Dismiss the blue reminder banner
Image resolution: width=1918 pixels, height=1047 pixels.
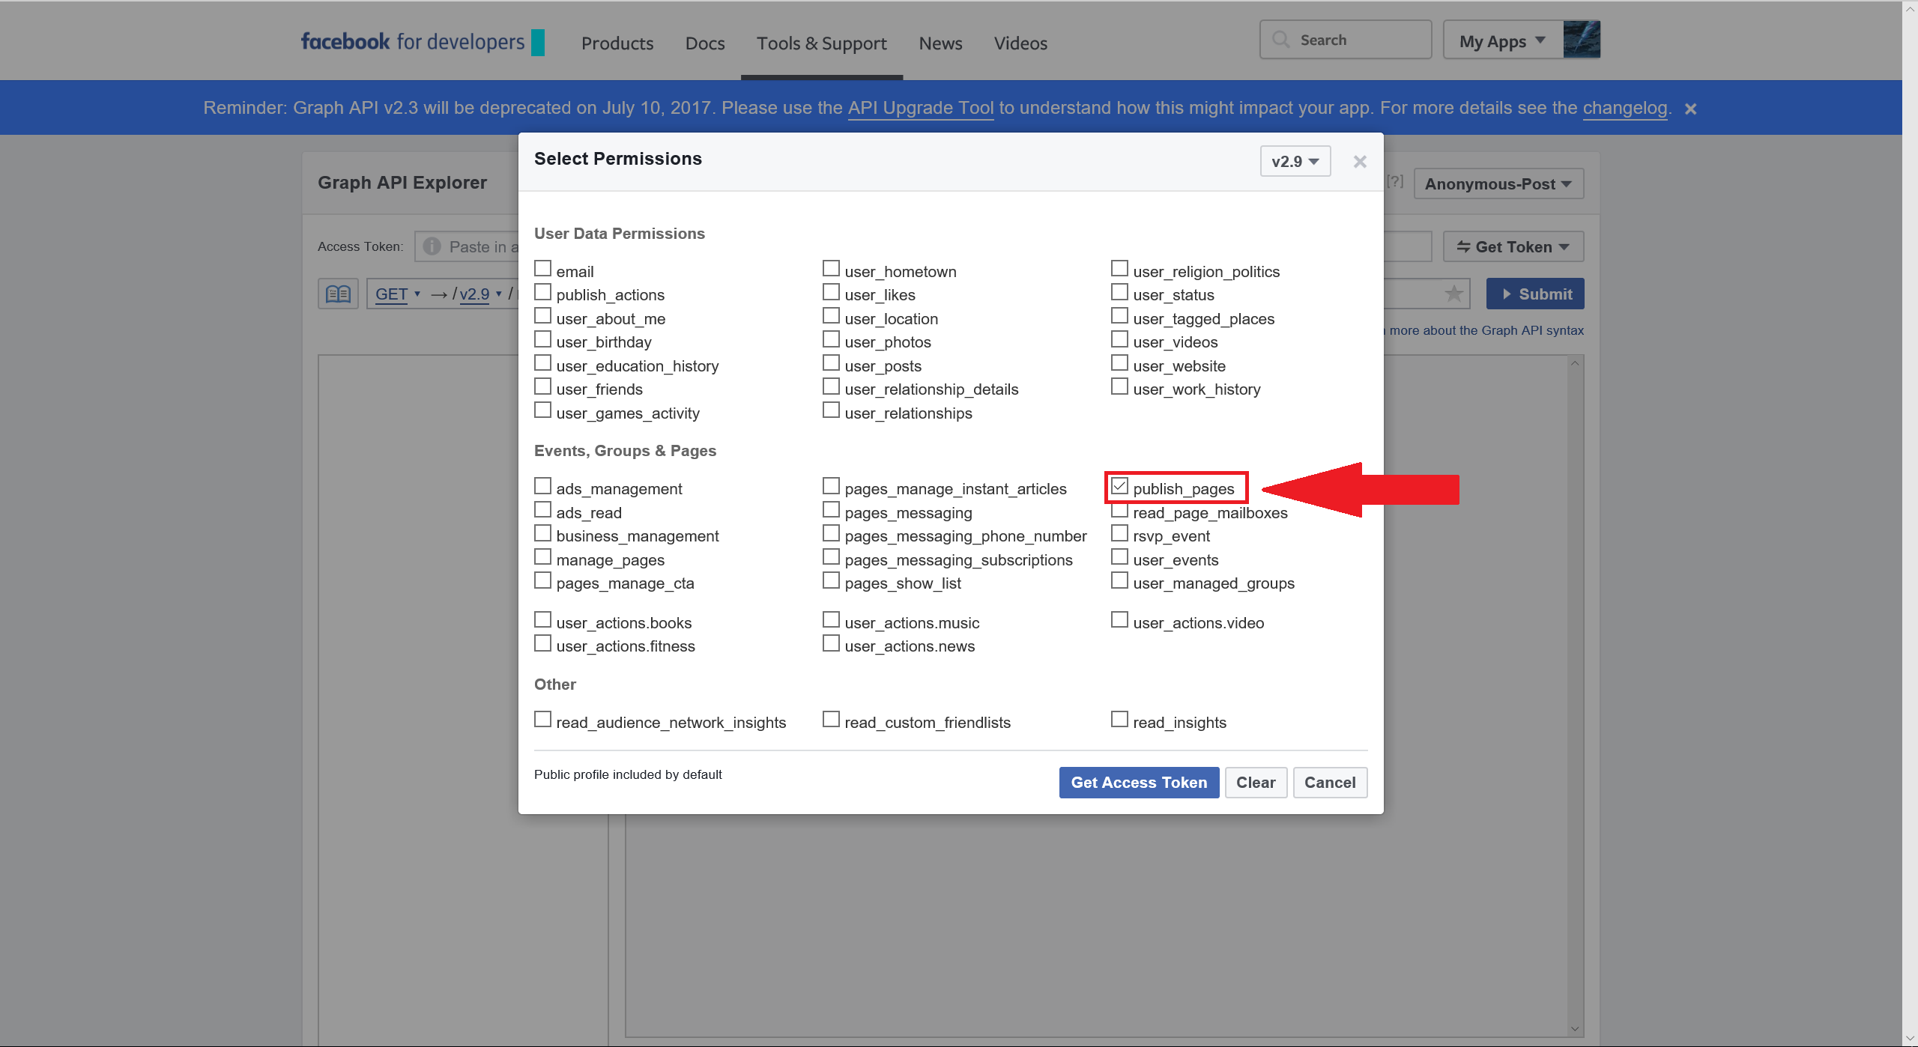coord(1690,109)
